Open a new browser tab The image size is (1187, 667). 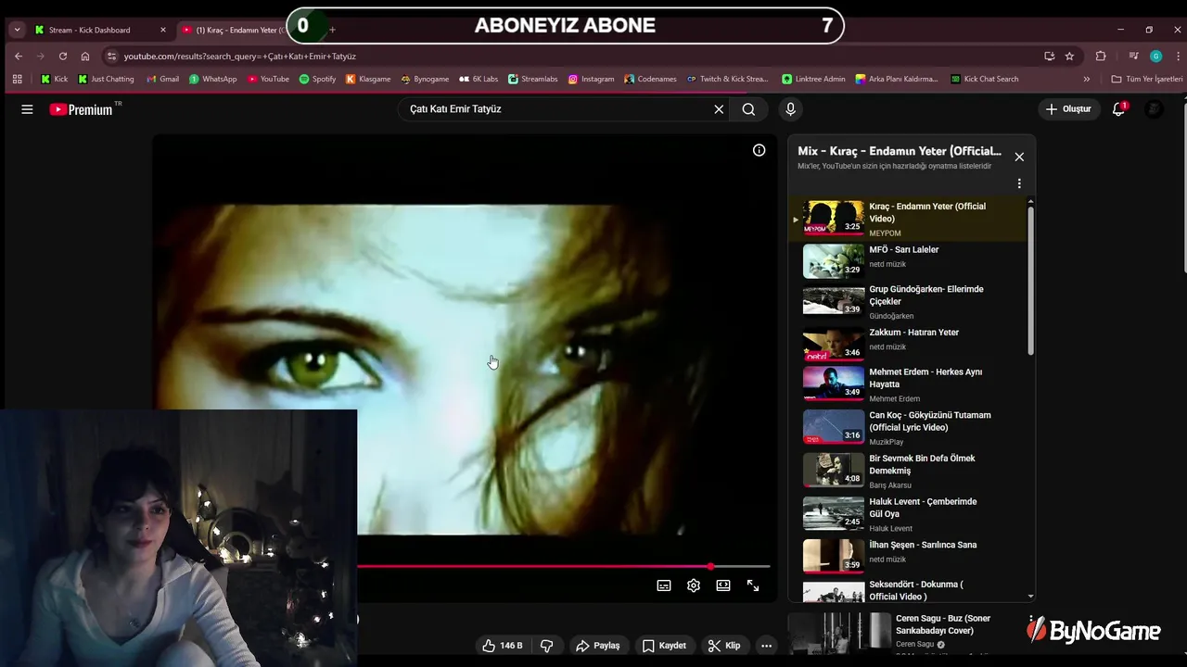(332, 30)
